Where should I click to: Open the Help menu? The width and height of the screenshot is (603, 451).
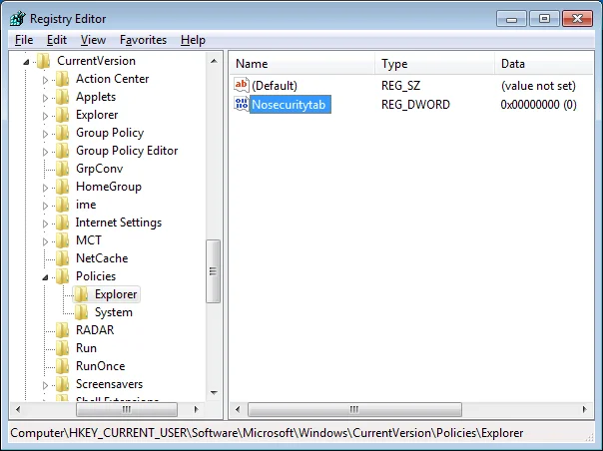click(193, 40)
